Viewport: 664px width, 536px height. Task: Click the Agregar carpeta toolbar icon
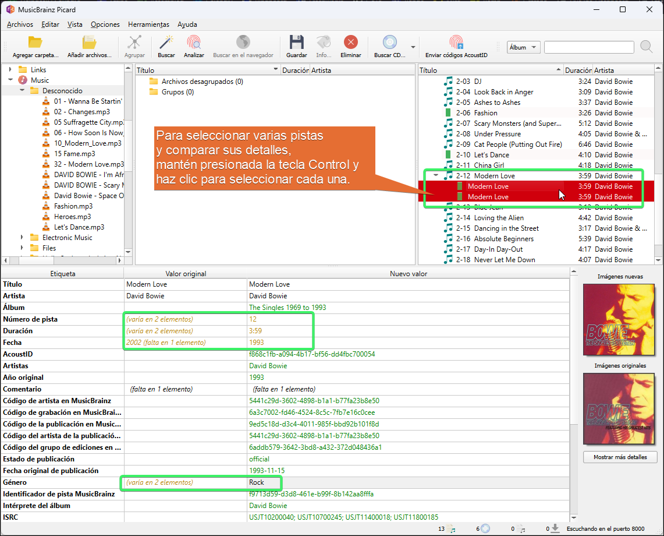tap(35, 43)
